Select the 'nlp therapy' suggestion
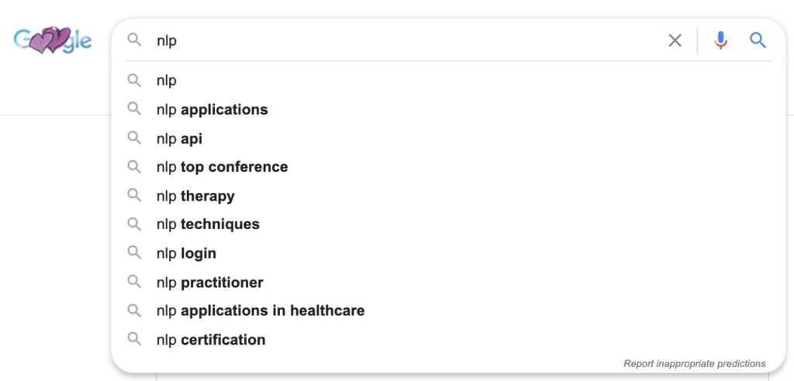 point(195,196)
